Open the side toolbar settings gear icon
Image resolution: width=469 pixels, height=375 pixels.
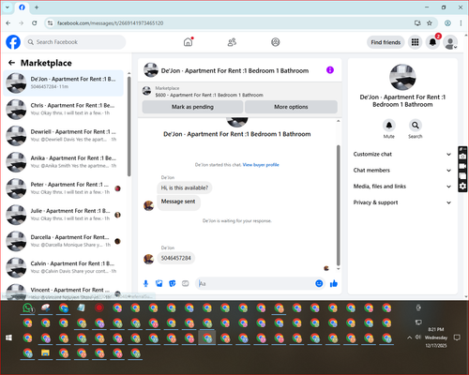(x=462, y=187)
